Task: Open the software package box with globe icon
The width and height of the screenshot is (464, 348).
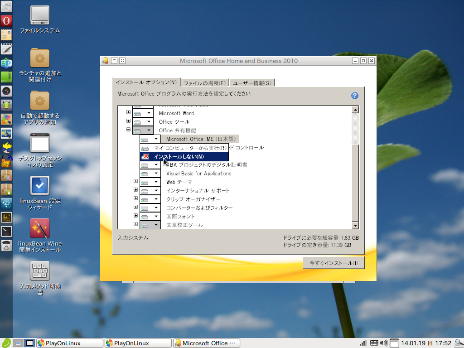Action: tap(6, 175)
